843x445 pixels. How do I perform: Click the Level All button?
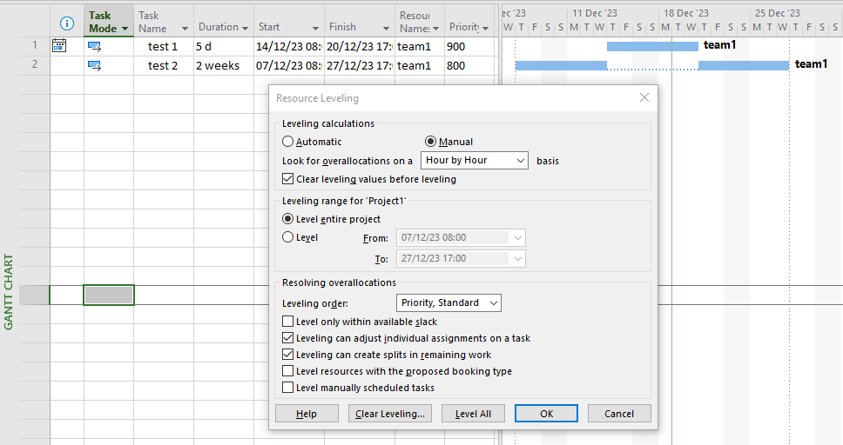click(x=473, y=414)
